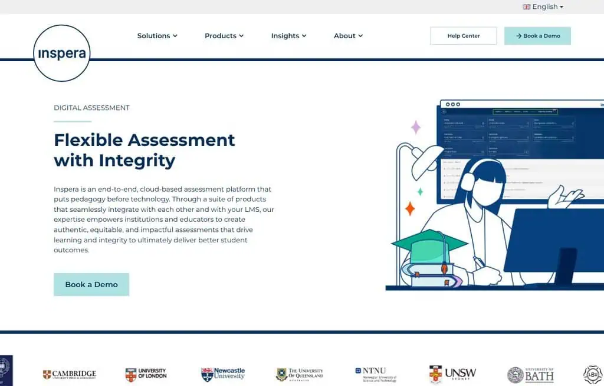Click the Flexible Assessment with Integrity heading
The width and height of the screenshot is (604, 386).
pyautogui.click(x=145, y=150)
